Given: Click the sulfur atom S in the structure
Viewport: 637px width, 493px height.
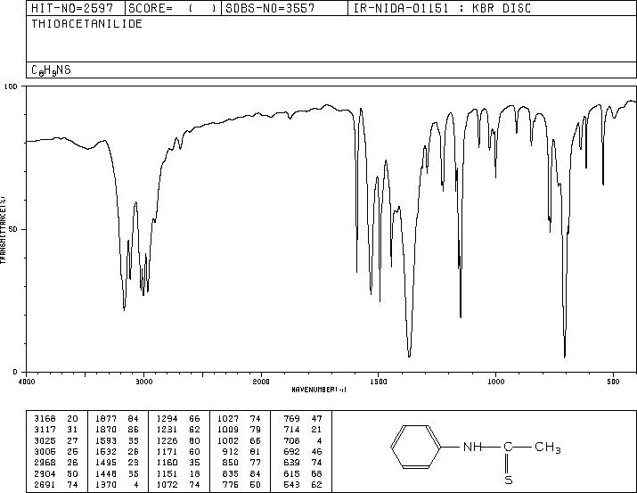Looking at the screenshot, I should tap(508, 480).
